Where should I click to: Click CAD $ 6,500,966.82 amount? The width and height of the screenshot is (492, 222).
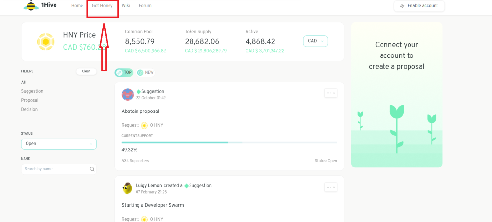pos(145,51)
